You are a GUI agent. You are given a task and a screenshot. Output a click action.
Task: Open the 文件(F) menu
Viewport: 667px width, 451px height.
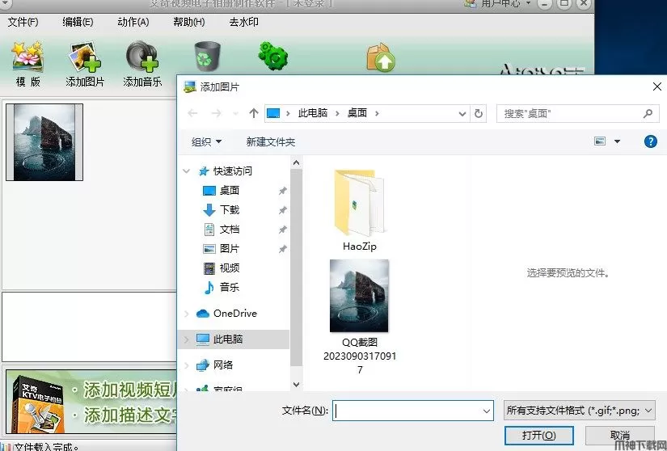pyautogui.click(x=23, y=22)
